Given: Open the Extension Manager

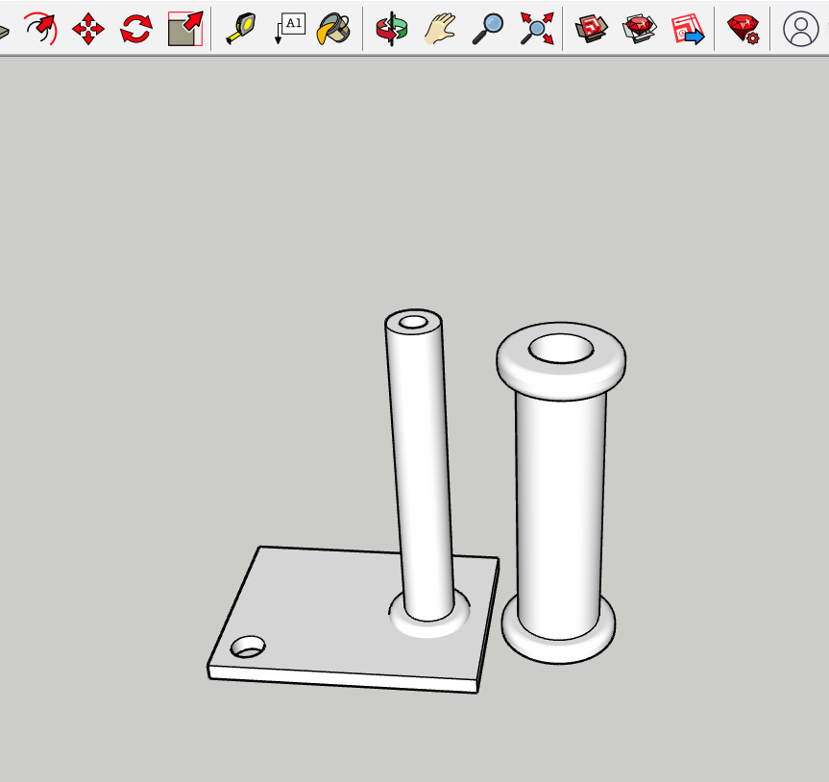Looking at the screenshot, I should tap(743, 29).
